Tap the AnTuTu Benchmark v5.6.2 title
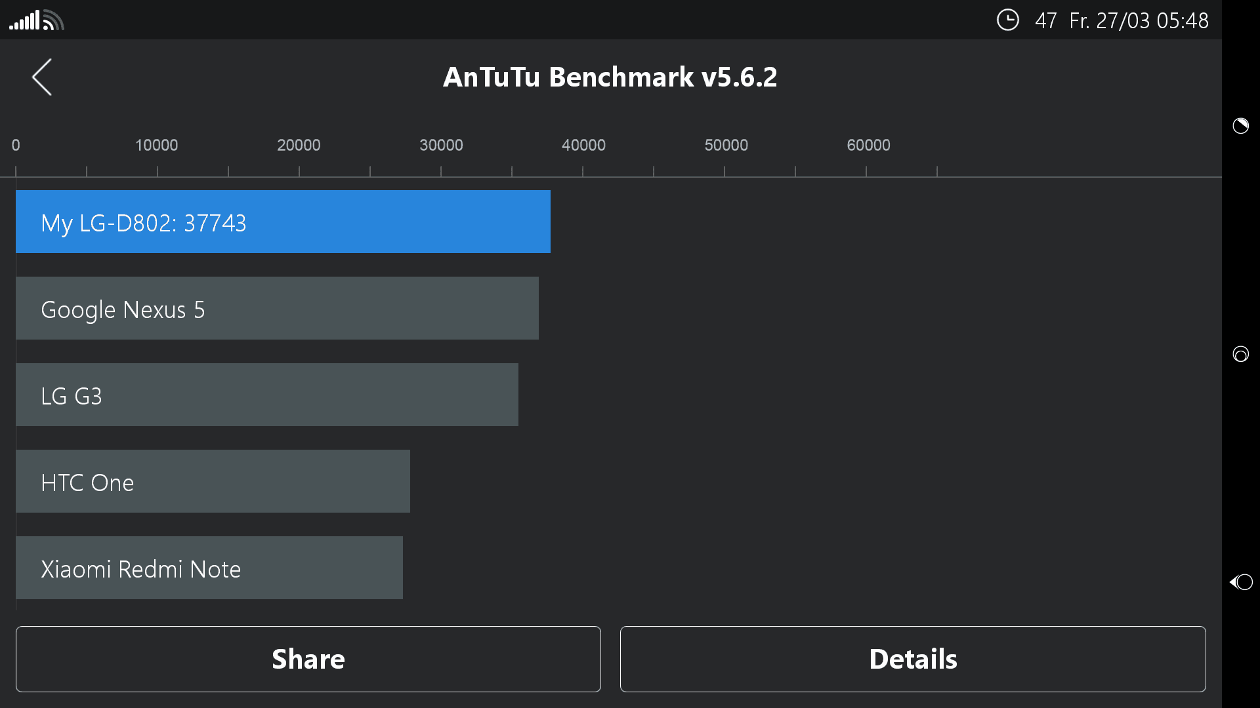 tap(610, 77)
